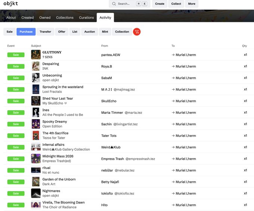Open Virelia, The Blooming Dawn thumbnail
The image size is (254, 211).
pos(36,205)
